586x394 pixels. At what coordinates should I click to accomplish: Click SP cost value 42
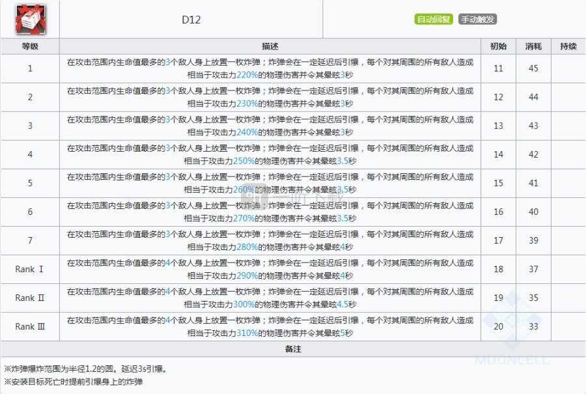coord(533,154)
